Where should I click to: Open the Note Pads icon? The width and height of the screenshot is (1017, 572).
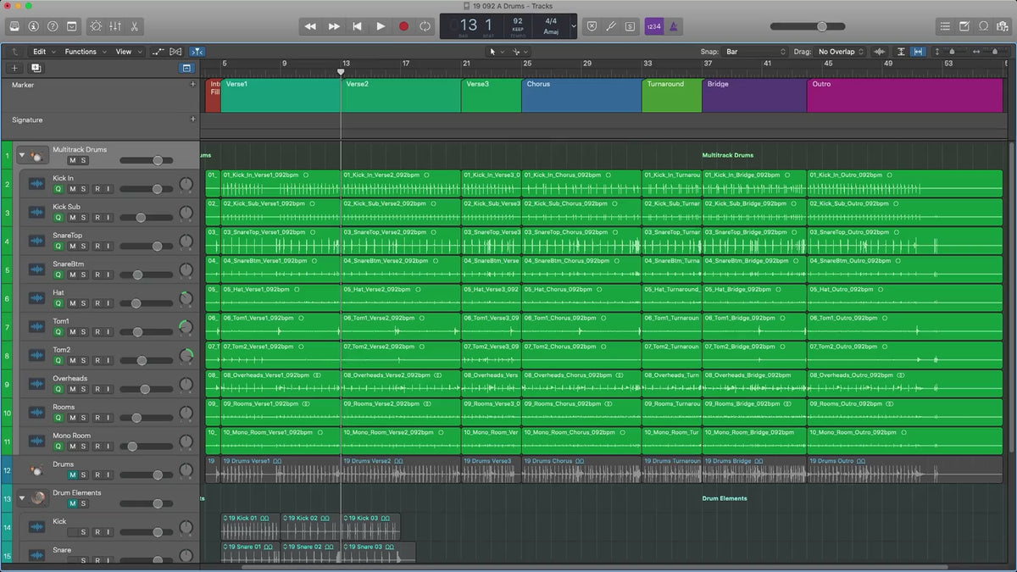tap(964, 26)
